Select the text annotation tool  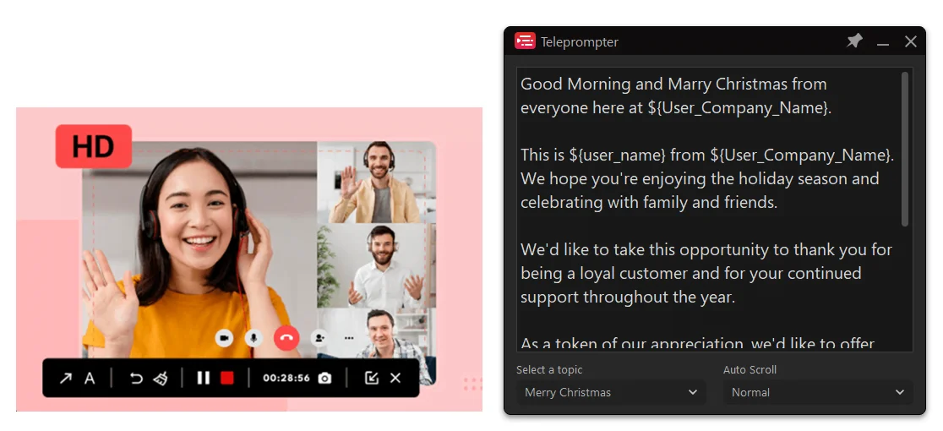point(90,378)
